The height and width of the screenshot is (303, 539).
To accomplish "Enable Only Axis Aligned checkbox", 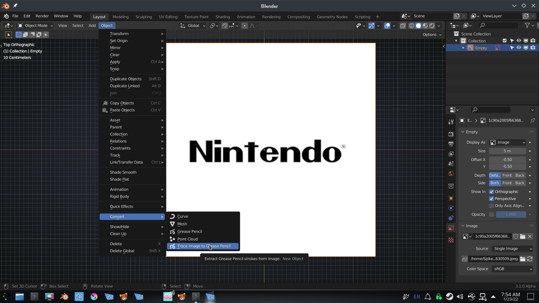I will point(491,206).
